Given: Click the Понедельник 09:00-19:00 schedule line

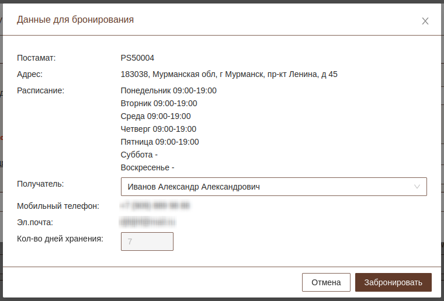Looking at the screenshot, I should [x=168, y=90].
